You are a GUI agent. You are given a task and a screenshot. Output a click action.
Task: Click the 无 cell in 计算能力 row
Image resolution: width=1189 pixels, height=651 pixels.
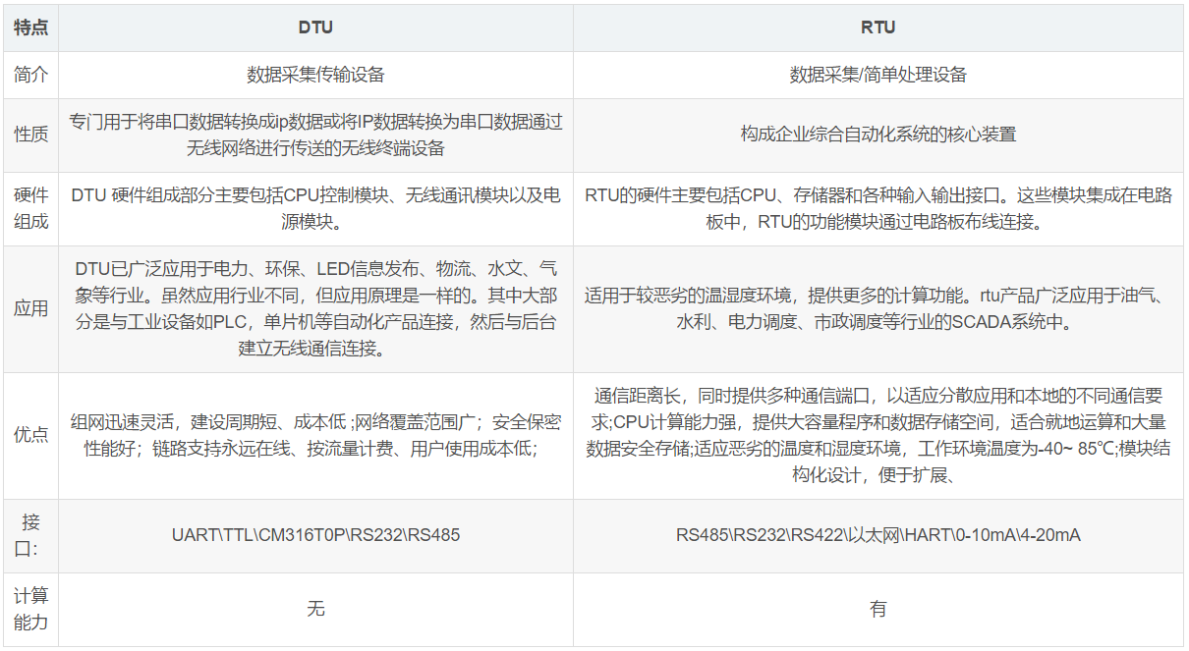click(315, 609)
